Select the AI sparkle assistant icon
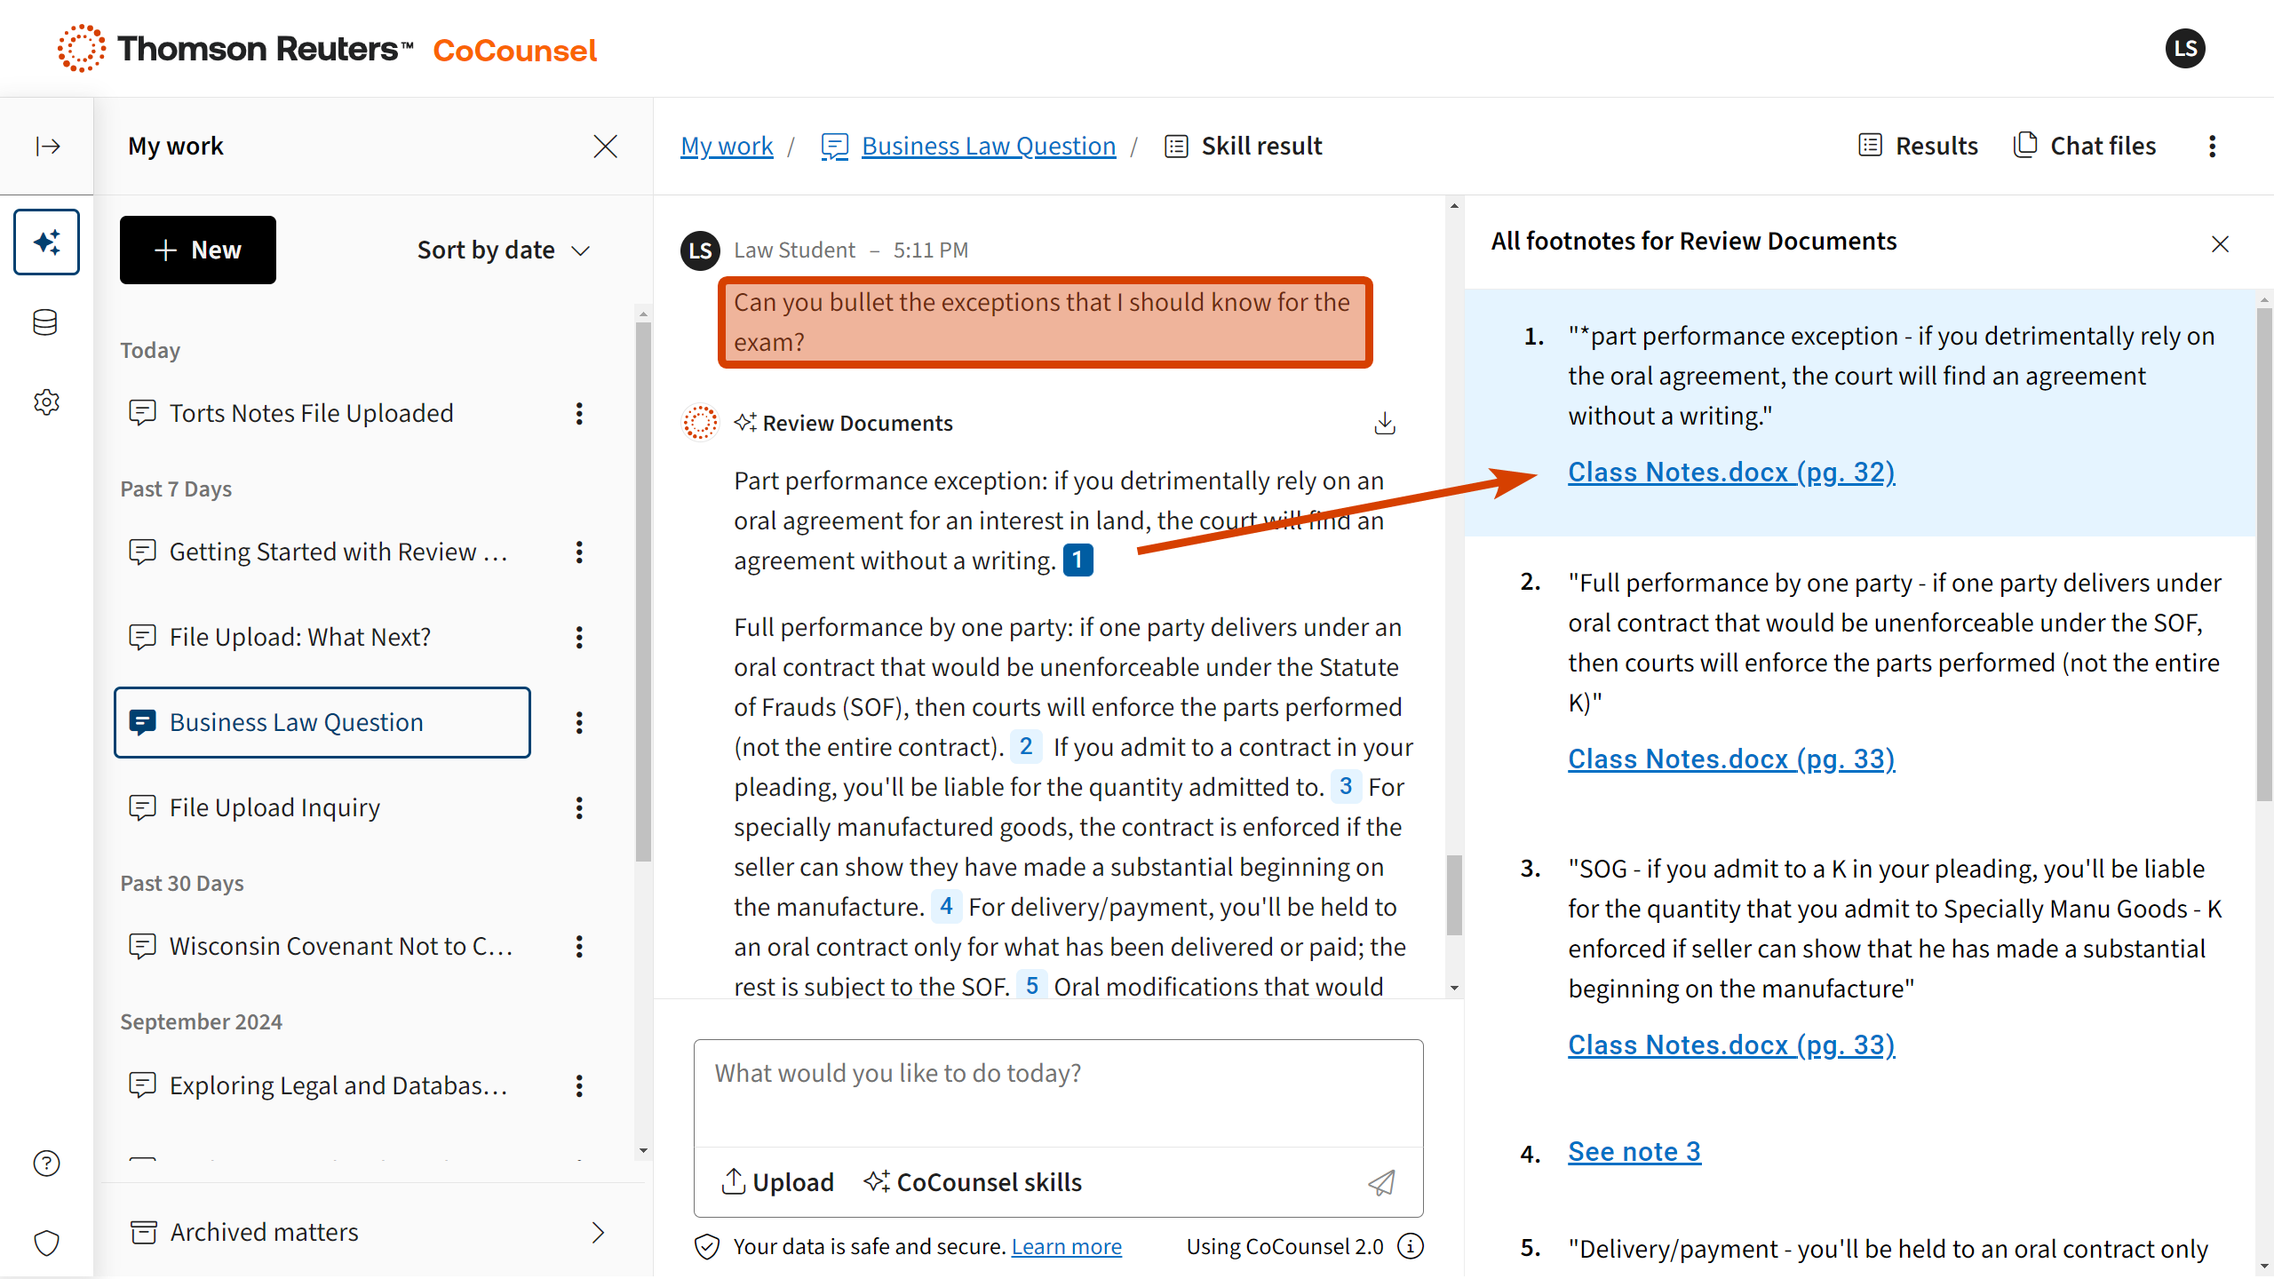The width and height of the screenshot is (2274, 1279). [x=46, y=242]
